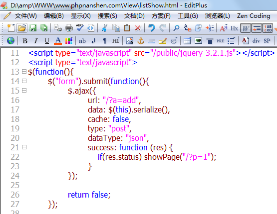Click the 'dataType' property name
Screen dimensions: 277x214
[104, 138]
